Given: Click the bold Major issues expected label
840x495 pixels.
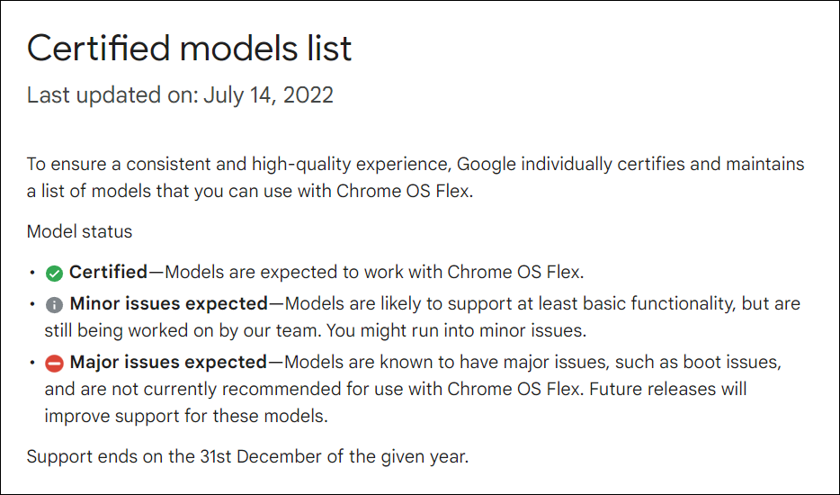Looking at the screenshot, I should pyautogui.click(x=168, y=363).
